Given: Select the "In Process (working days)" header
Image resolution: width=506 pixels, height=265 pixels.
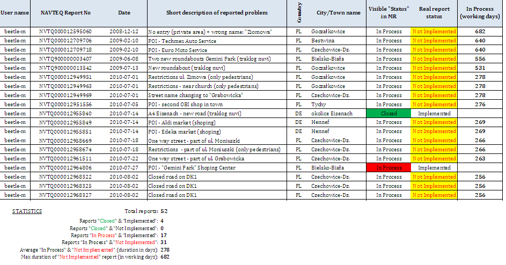Looking at the screenshot, I should (x=480, y=12).
